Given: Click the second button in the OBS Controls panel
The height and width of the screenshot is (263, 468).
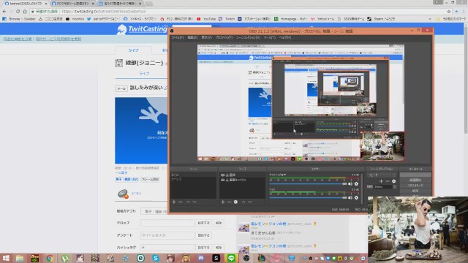Looking at the screenshot, I should 415,180.
